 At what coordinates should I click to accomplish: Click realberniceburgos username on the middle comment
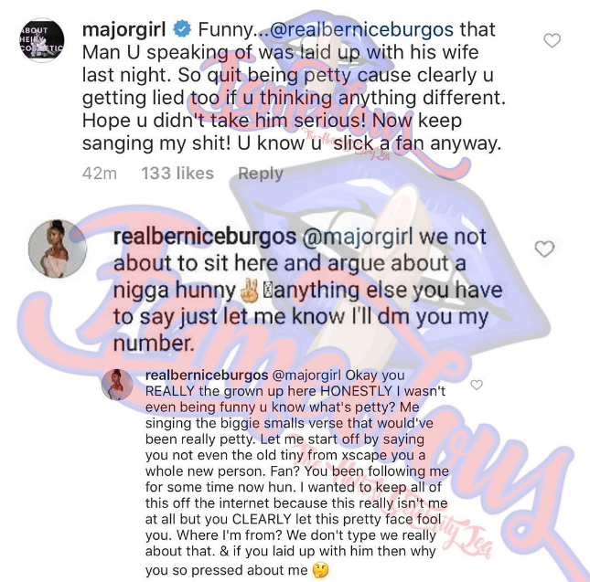click(x=205, y=238)
